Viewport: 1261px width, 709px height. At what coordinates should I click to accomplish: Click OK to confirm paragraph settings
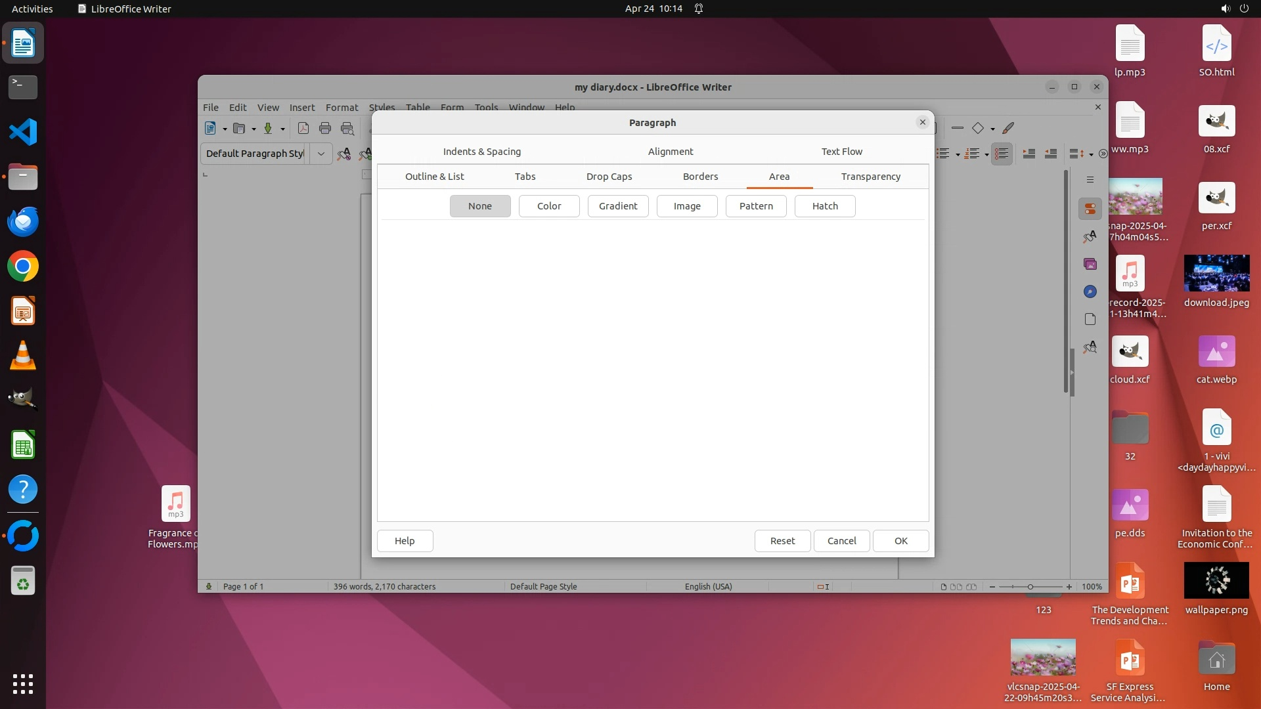(x=900, y=541)
